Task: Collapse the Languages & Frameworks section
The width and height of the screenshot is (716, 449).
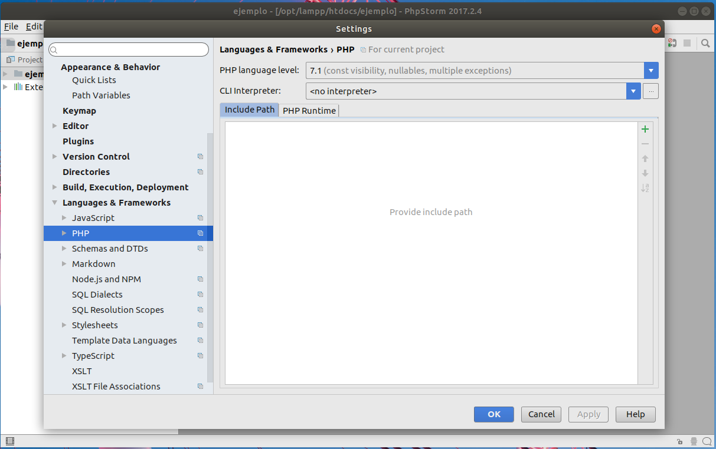Action: pos(54,202)
